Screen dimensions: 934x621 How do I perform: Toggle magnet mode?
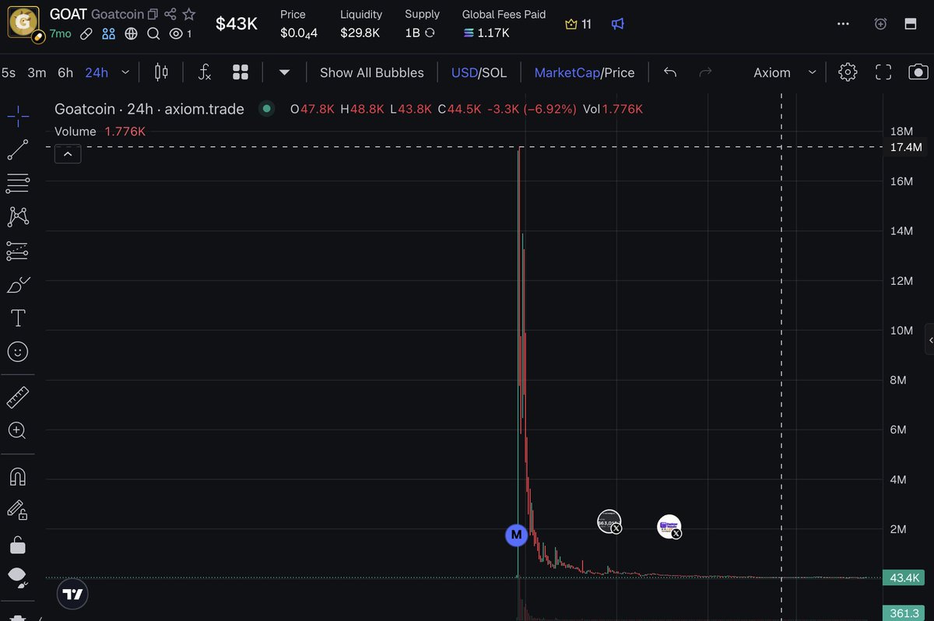(x=18, y=476)
